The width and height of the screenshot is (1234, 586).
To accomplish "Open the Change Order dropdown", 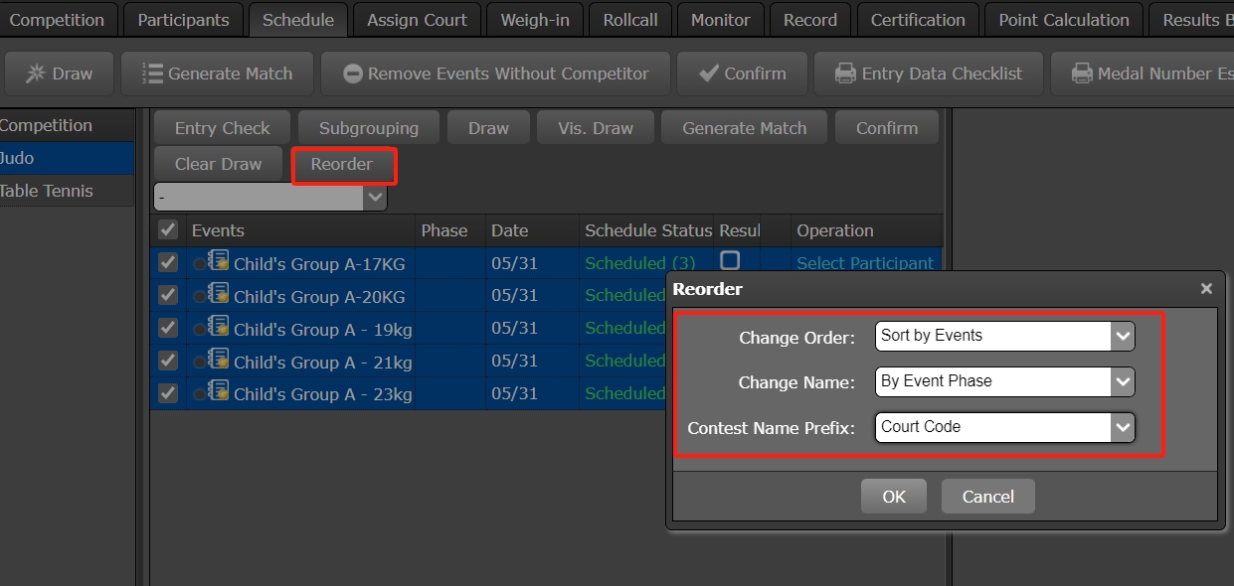I will point(1124,336).
